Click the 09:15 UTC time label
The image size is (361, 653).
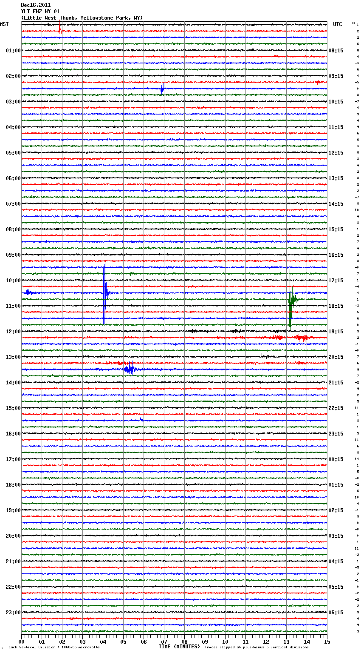point(336,76)
